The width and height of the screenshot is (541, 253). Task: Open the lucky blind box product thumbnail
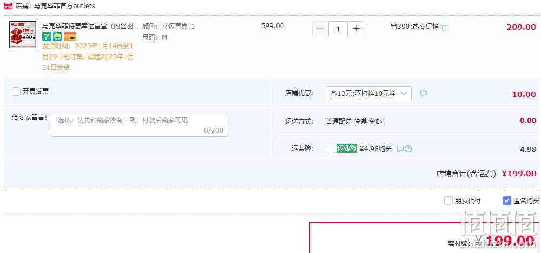click(23, 35)
